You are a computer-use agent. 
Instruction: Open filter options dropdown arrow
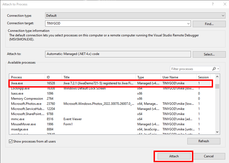pyautogui.click(x=218, y=69)
